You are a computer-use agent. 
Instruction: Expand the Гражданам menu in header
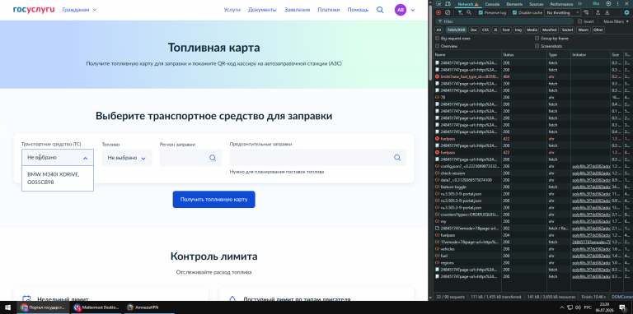click(x=79, y=10)
